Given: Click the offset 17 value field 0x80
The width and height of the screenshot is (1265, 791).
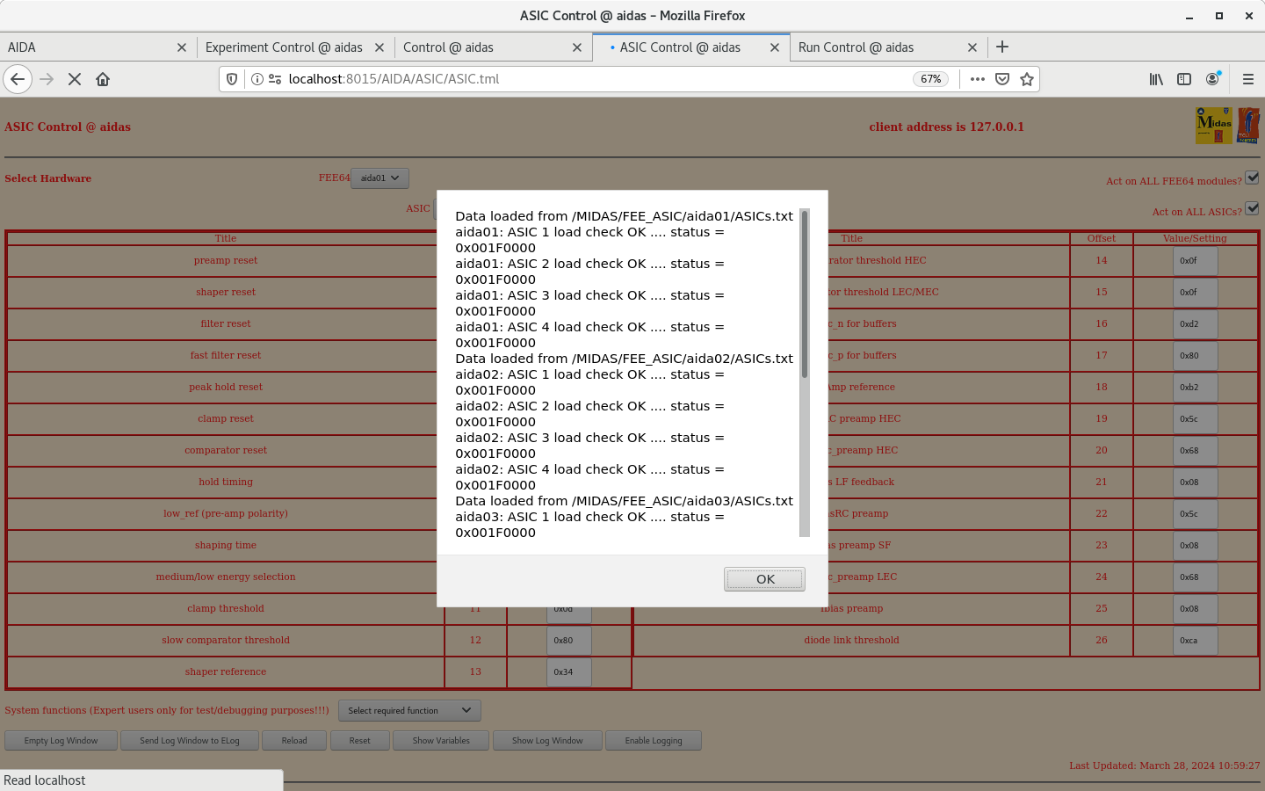Looking at the screenshot, I should [1196, 356].
